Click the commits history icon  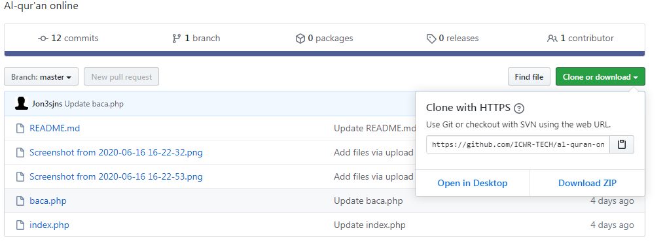43,39
